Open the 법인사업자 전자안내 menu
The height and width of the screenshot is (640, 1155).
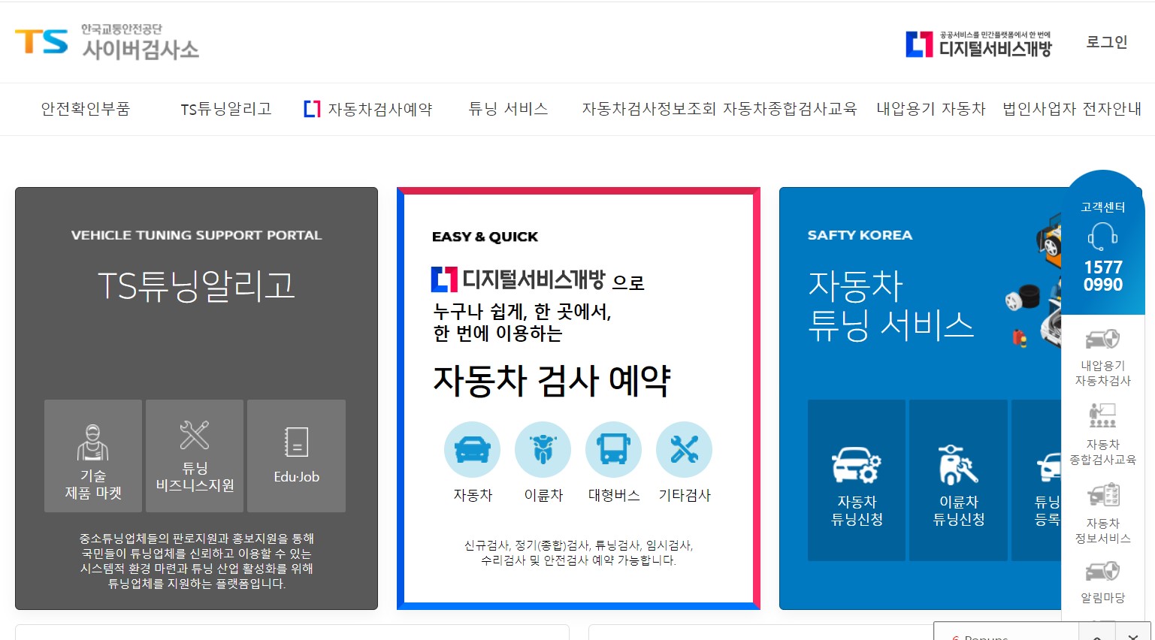tap(1072, 109)
